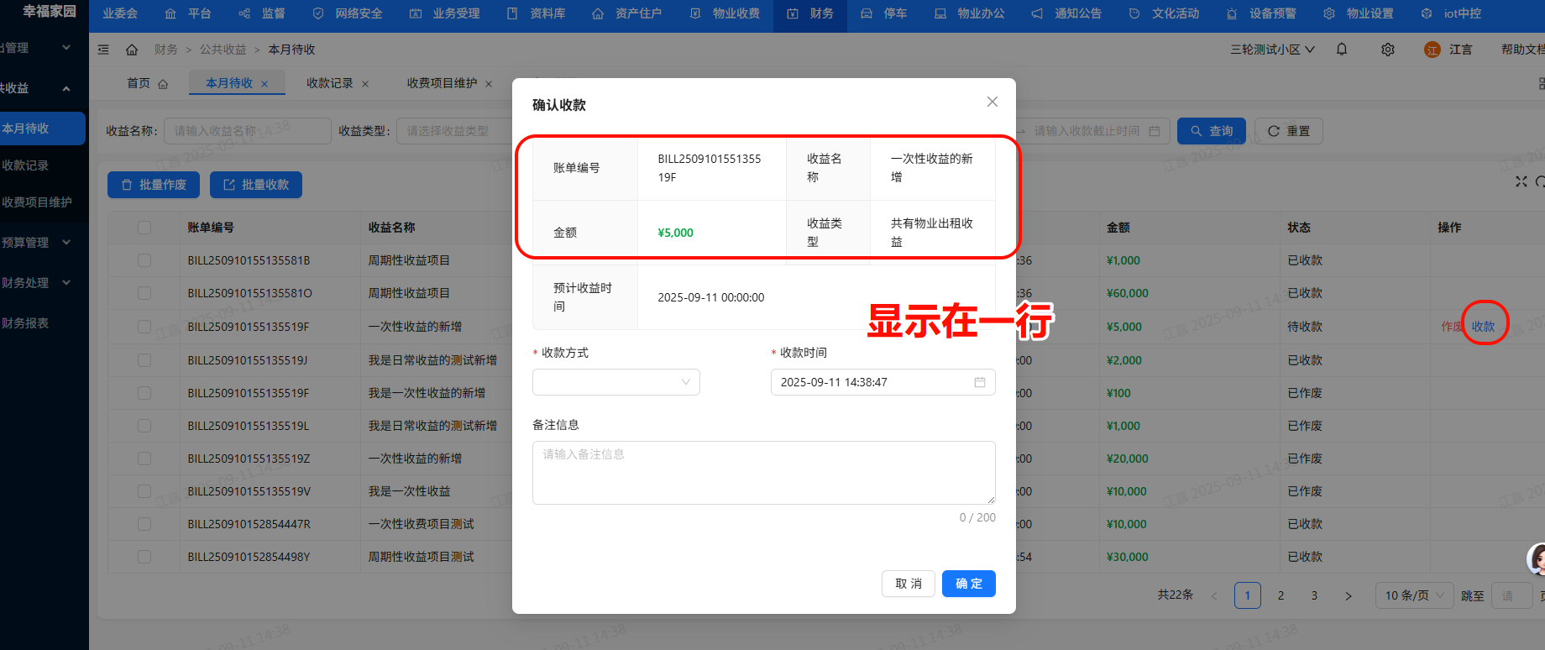The height and width of the screenshot is (650, 1545).
Task: Click 收款 link for 待收款 row
Action: 1483,327
